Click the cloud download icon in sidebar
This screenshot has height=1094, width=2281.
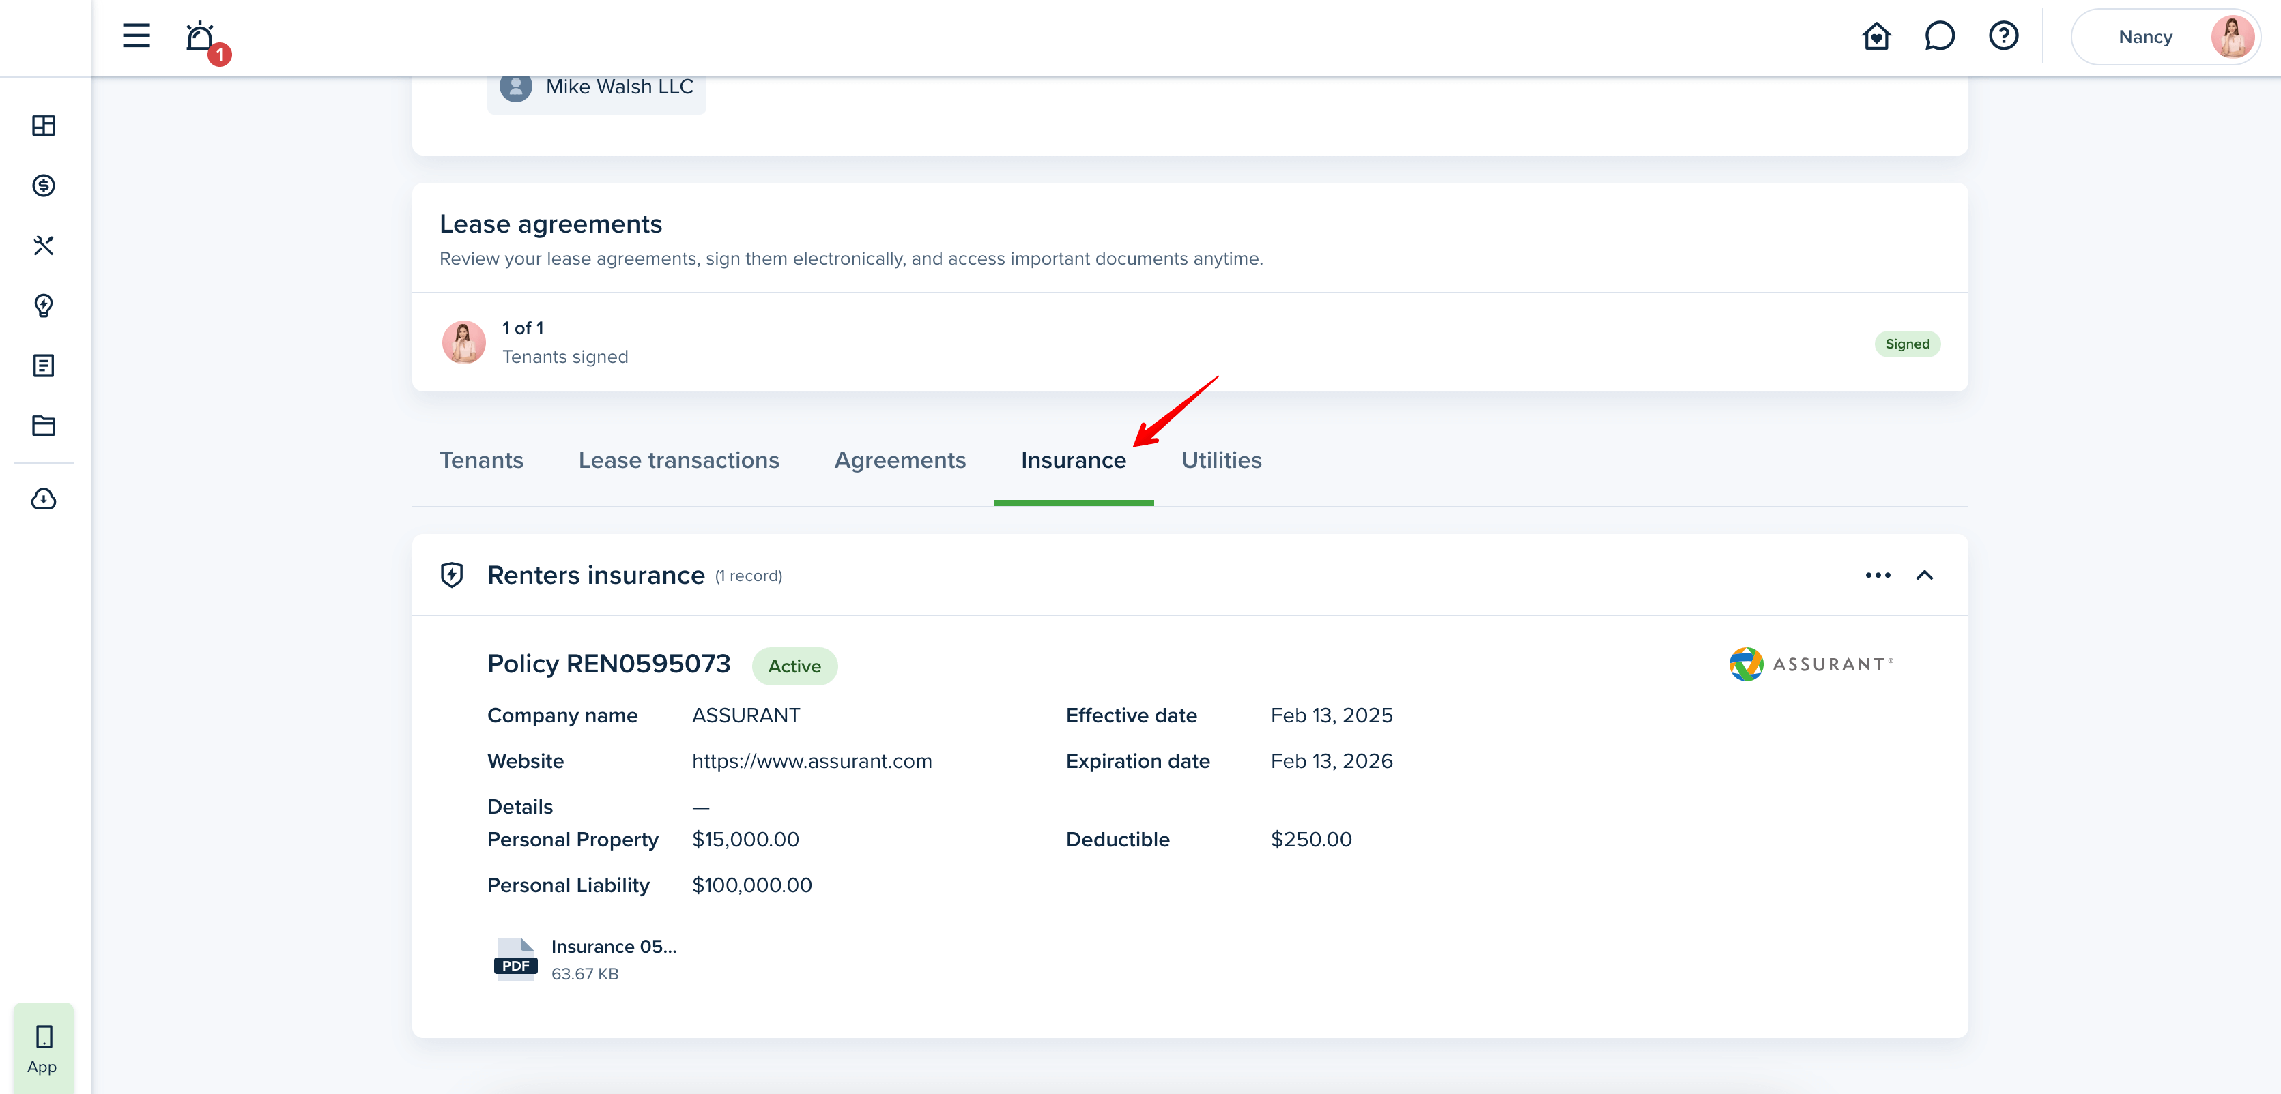pos(44,499)
